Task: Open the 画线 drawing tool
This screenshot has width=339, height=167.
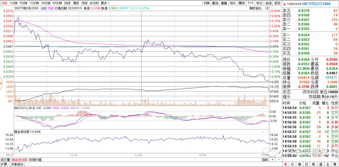Action: [242, 3]
